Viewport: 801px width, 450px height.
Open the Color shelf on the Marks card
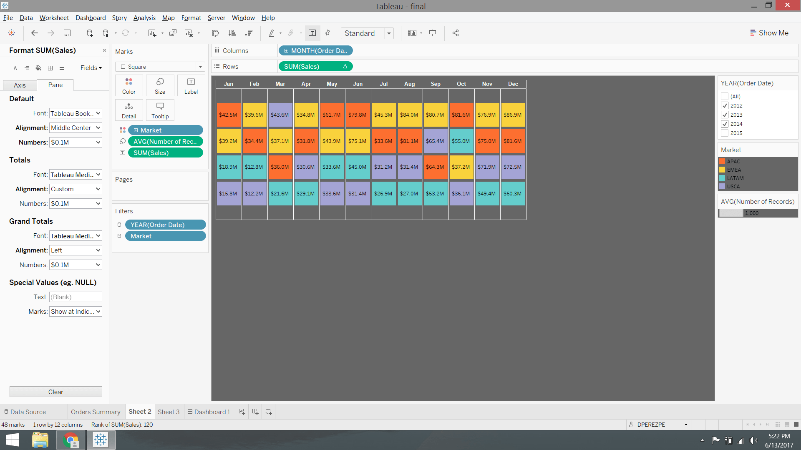pos(128,85)
